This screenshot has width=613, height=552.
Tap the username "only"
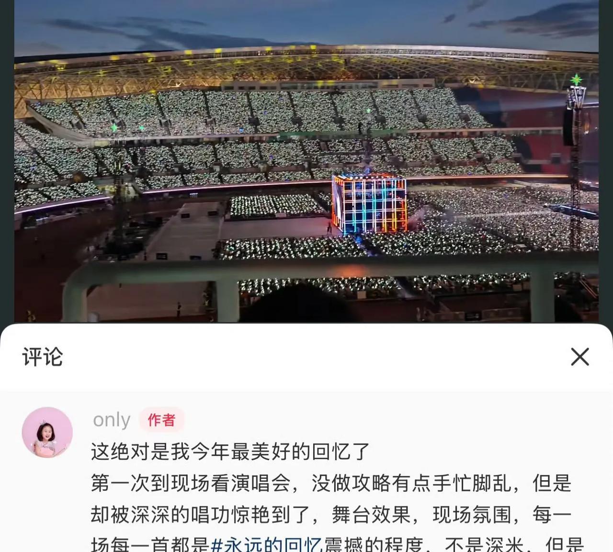112,420
